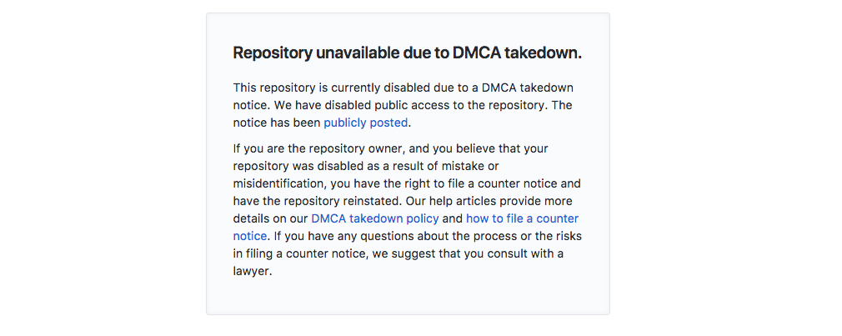
Task: Click the "Repository unavailable due to DMCA takedown" heading
Action: click(407, 53)
